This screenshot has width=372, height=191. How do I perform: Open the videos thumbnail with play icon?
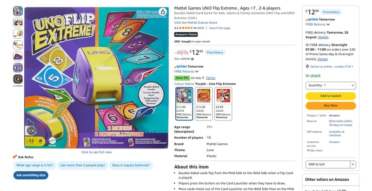pyautogui.click(x=18, y=79)
